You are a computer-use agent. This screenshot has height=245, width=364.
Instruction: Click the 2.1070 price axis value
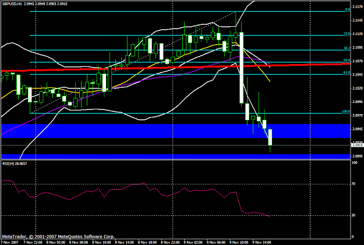coord(357,61)
